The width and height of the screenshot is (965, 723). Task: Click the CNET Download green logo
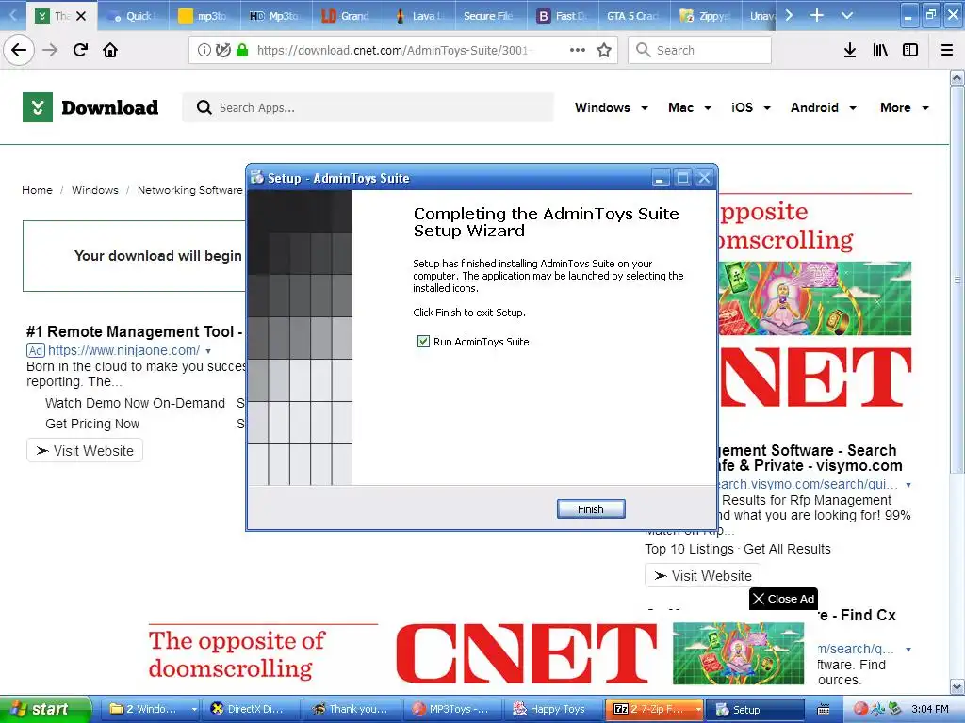(38, 107)
